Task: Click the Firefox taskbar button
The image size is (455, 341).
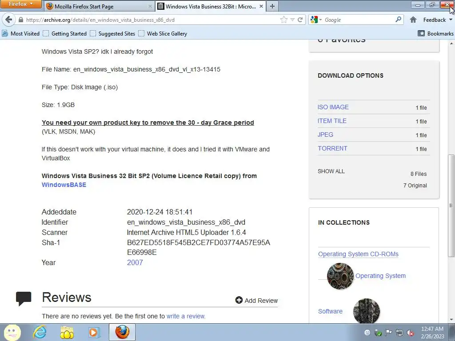Action: pos(122,332)
